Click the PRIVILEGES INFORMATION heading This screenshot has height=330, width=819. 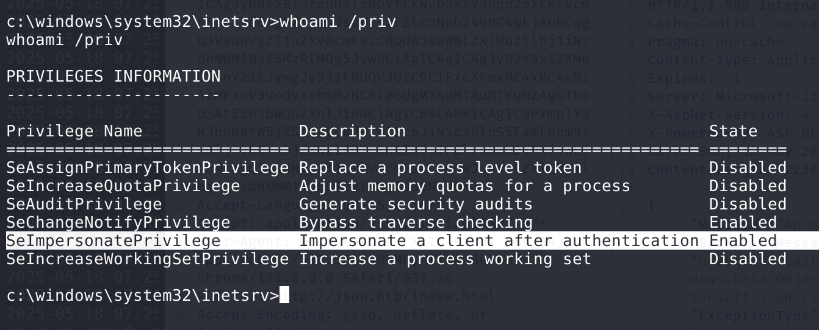[114, 77]
